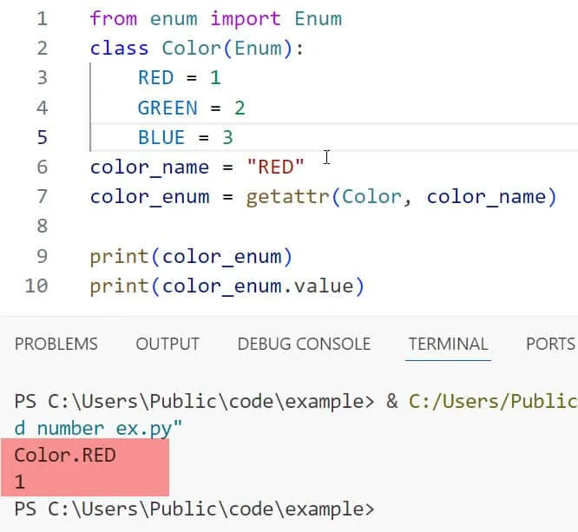
Task: Click the BLUE enum member on line 5
Action: tap(161, 137)
